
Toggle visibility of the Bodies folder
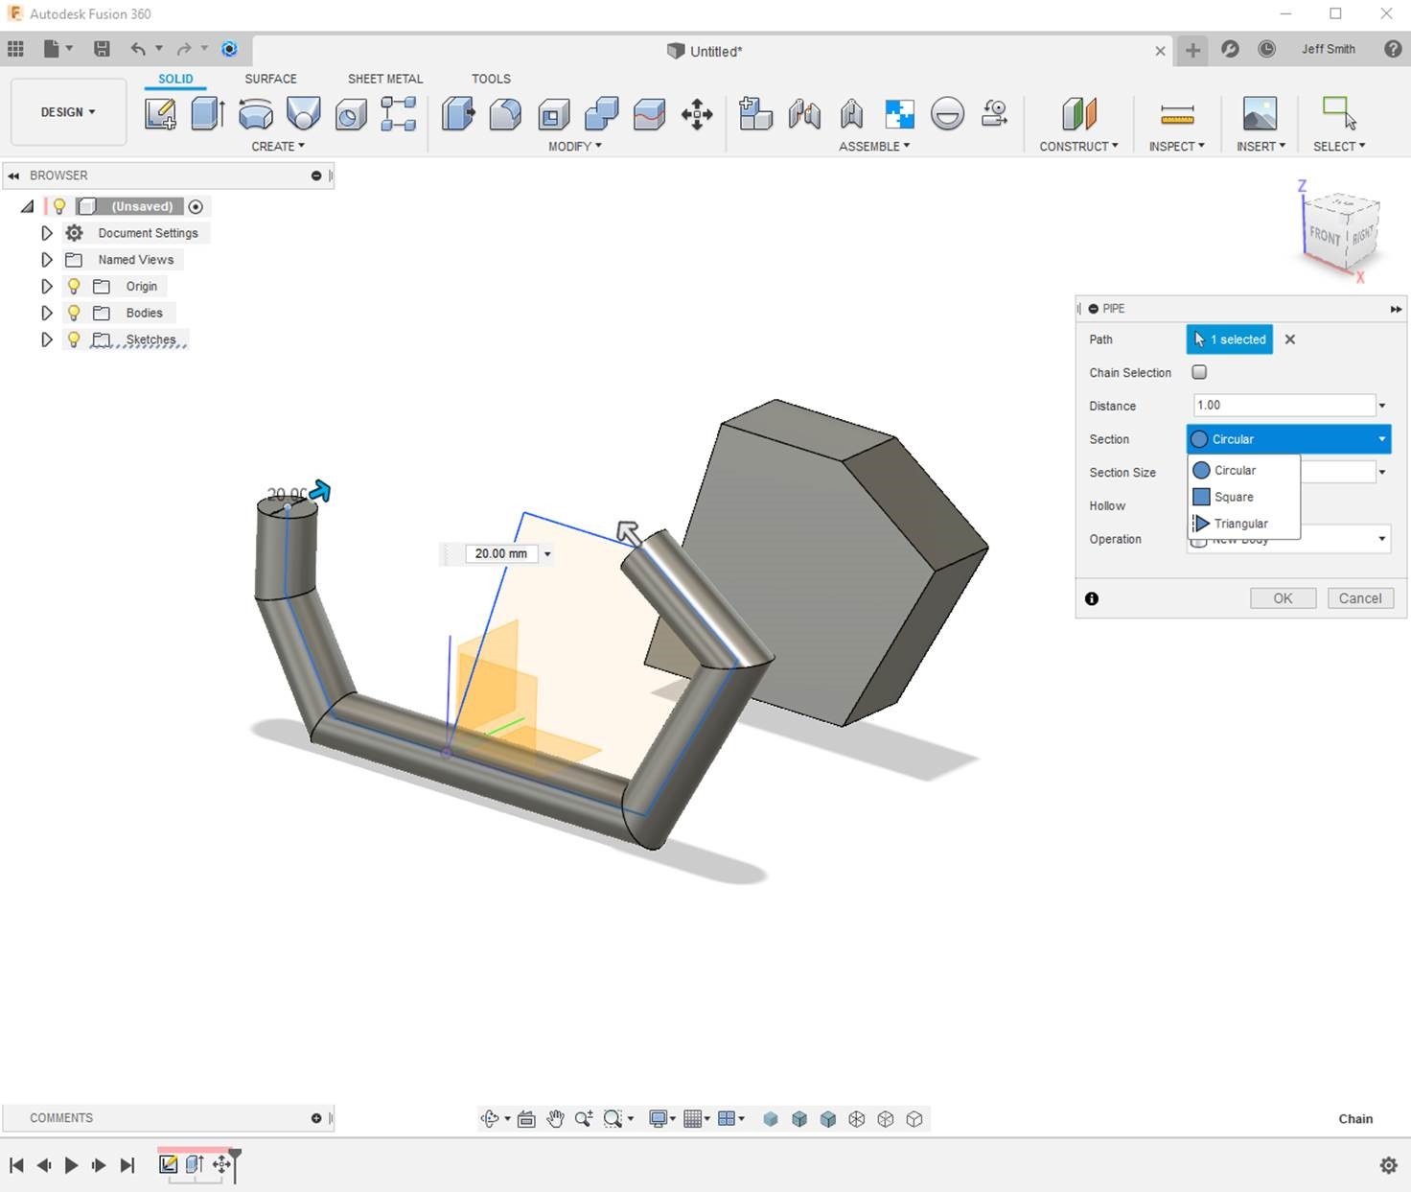tap(74, 312)
